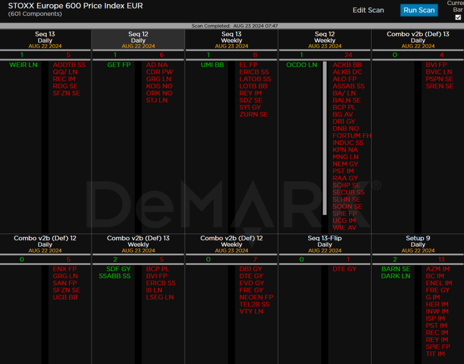
Task: Select the Seq 13 Daily column header
Action: coord(45,40)
